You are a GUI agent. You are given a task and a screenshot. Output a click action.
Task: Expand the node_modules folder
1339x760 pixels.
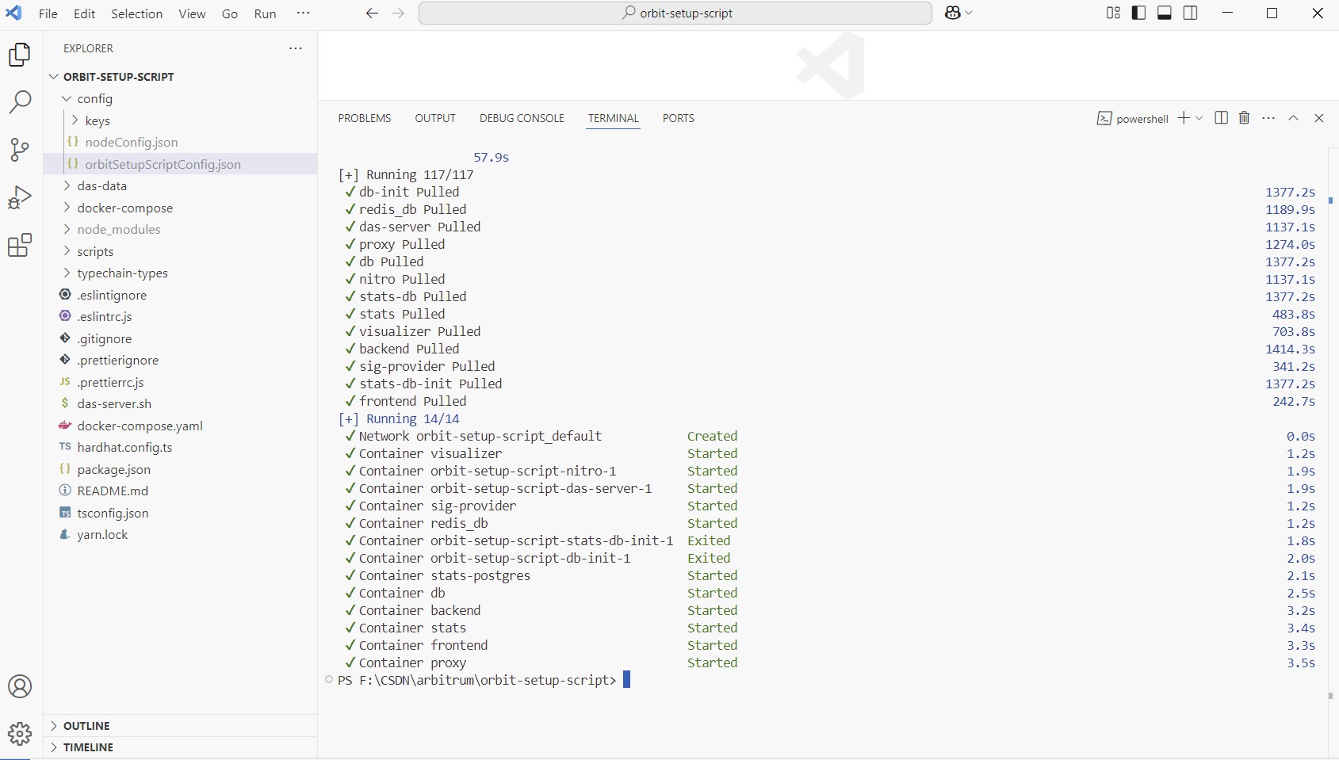(x=181, y=230)
